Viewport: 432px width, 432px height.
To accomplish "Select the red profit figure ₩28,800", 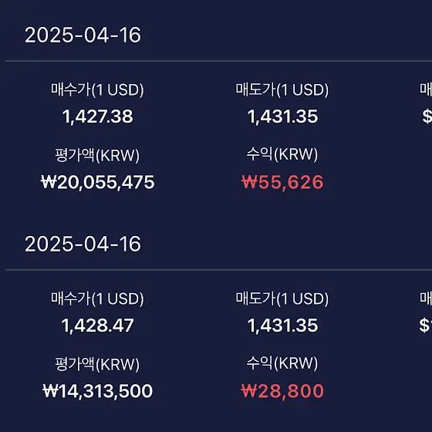I will [x=282, y=391].
